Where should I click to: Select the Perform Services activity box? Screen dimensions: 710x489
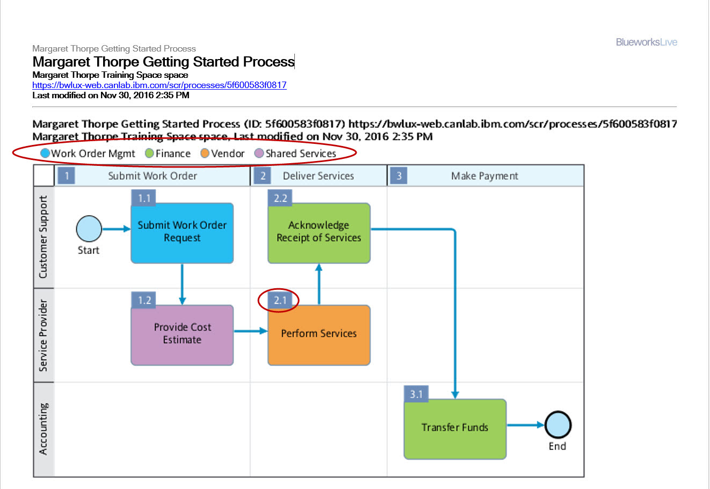click(x=319, y=335)
